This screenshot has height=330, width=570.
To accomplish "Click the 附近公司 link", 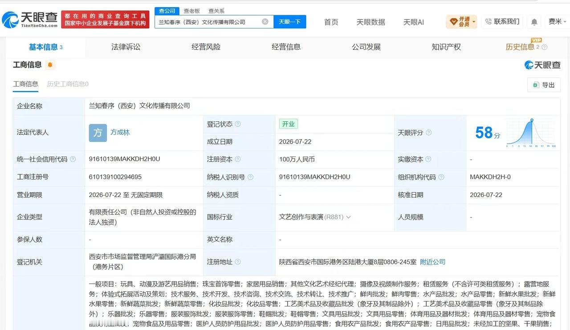I will click(432, 262).
